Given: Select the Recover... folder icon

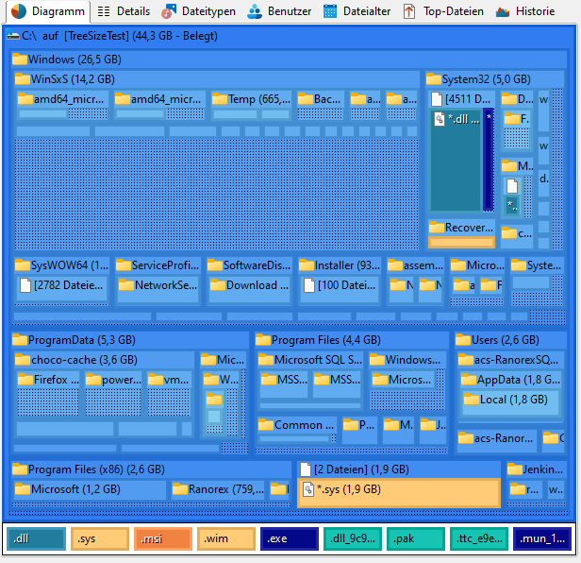Looking at the screenshot, I should [437, 228].
